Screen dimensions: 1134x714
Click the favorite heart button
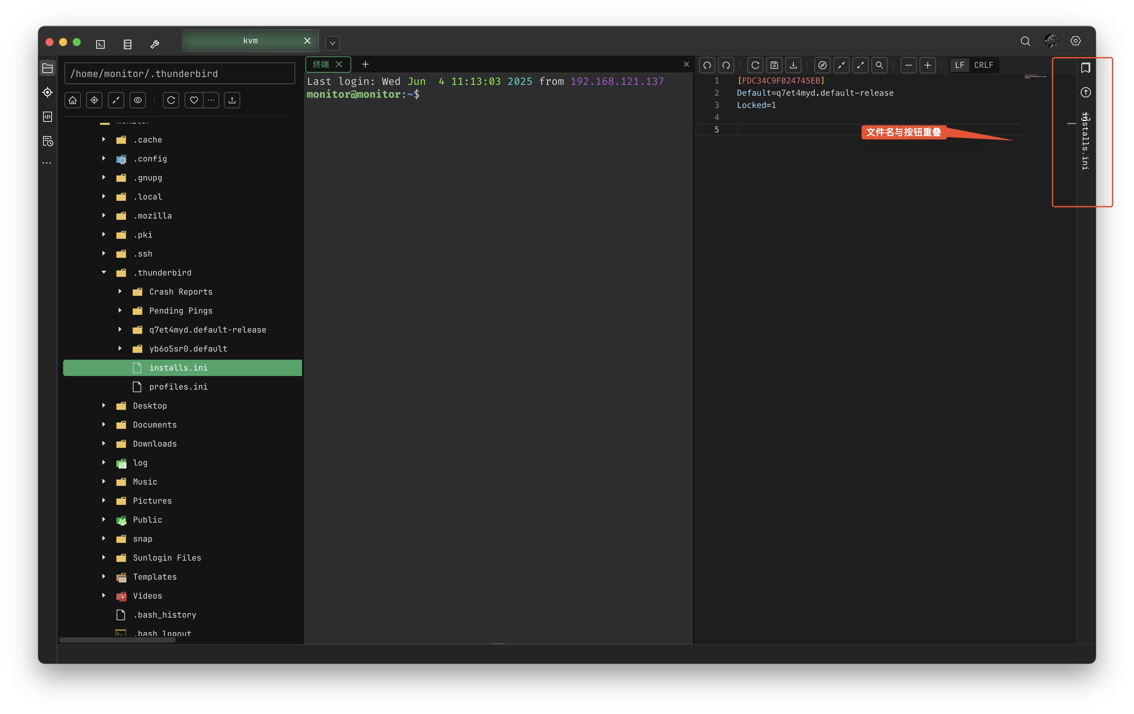click(x=194, y=100)
